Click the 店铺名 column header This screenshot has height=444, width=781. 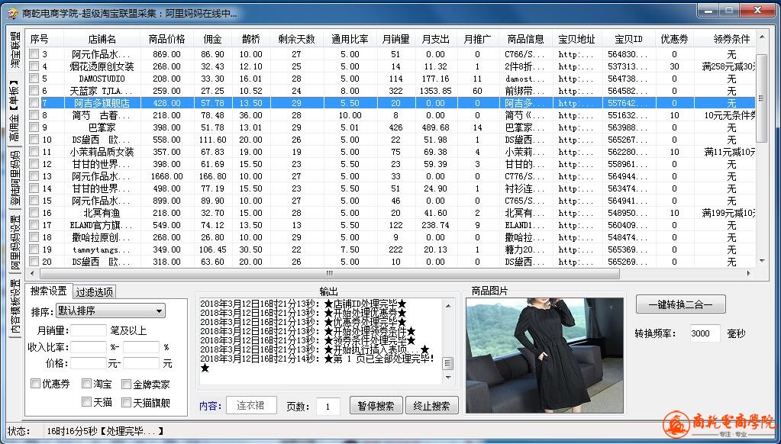pyautogui.click(x=102, y=39)
